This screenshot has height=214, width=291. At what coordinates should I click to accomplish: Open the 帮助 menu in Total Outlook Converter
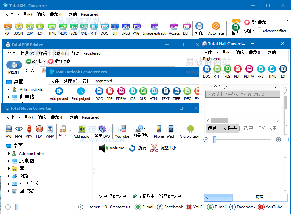87,81
